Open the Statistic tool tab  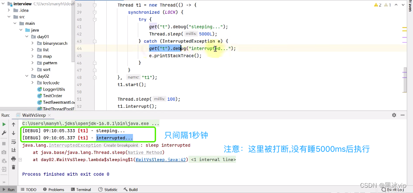tap(108, 189)
